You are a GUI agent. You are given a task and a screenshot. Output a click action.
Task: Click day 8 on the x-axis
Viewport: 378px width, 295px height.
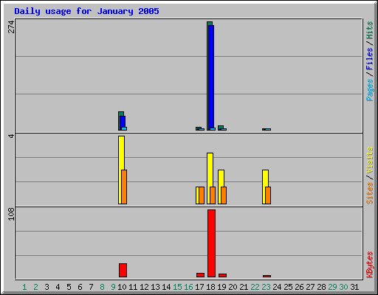pyautogui.click(x=102, y=287)
